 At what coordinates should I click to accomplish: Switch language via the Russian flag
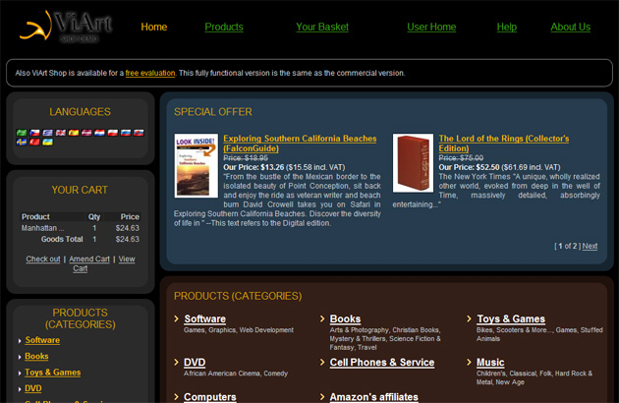coord(126,133)
